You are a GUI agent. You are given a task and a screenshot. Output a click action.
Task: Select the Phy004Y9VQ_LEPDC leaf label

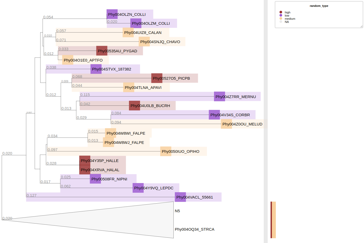154,188
